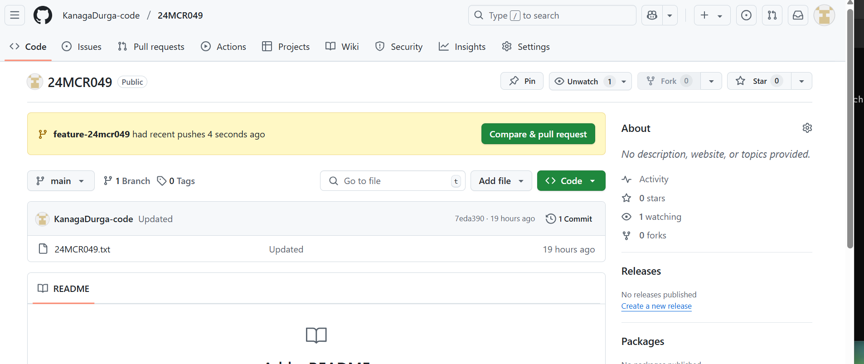
Task: Open the Copilot chat icon
Action: click(x=652, y=15)
